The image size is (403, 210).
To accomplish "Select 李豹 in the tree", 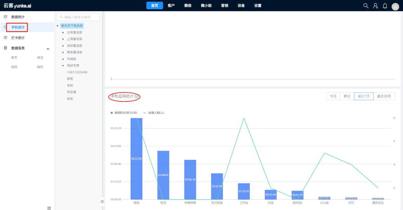I will coord(70,85).
